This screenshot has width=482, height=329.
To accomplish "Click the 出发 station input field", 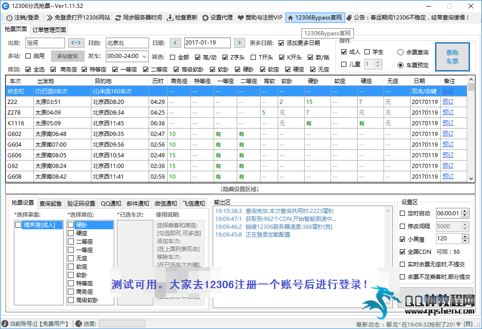I will (x=45, y=43).
